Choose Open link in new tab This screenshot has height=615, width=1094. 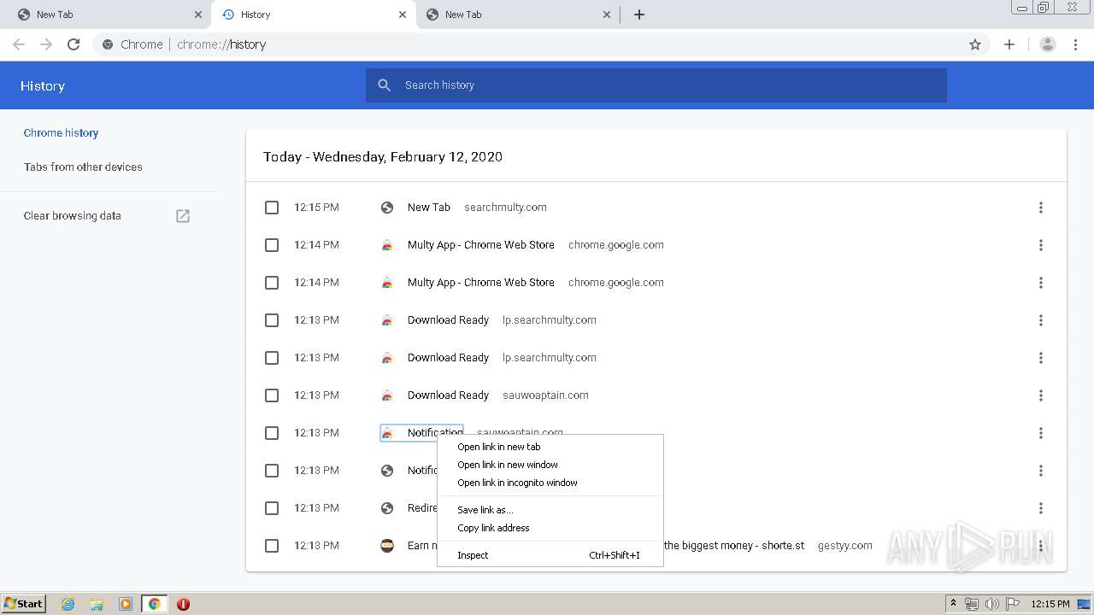550,447
